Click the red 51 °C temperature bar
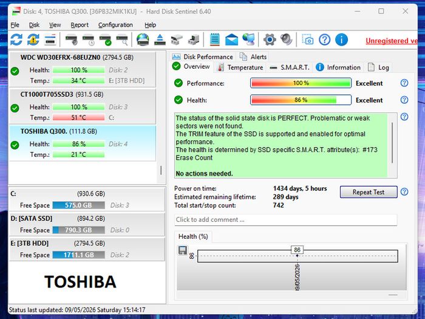Screen dimensions: 425x319 point(78,117)
